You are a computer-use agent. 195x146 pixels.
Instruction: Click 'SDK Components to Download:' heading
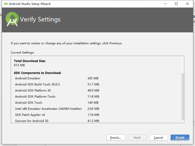click(37, 73)
